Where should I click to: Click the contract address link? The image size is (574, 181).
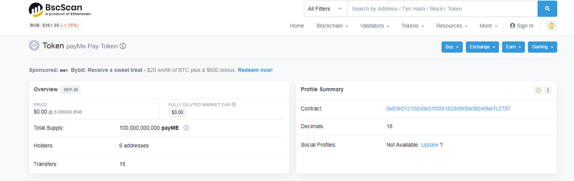click(x=448, y=108)
